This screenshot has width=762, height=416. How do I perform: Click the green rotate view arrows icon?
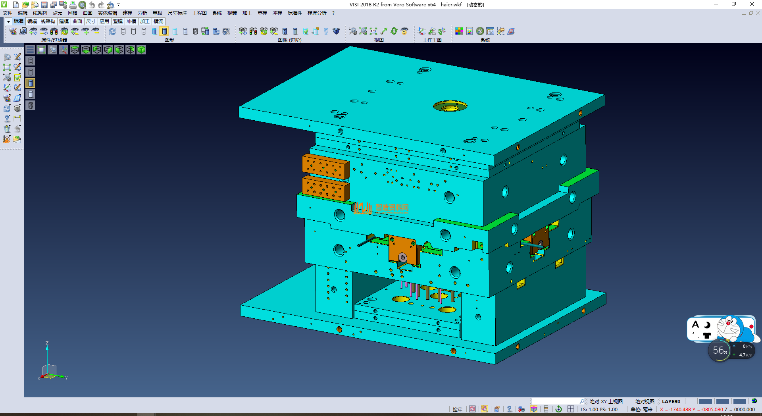[394, 31]
